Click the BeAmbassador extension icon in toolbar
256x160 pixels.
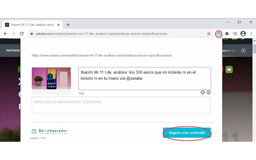(219, 34)
